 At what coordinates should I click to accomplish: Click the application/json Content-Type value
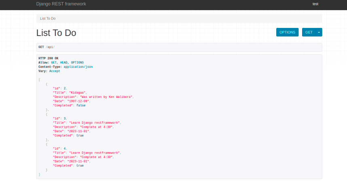click(x=78, y=67)
